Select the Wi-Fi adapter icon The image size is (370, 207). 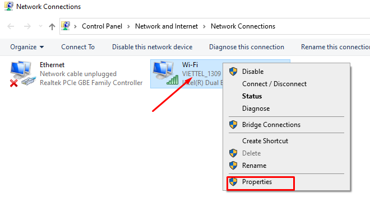pos(165,73)
